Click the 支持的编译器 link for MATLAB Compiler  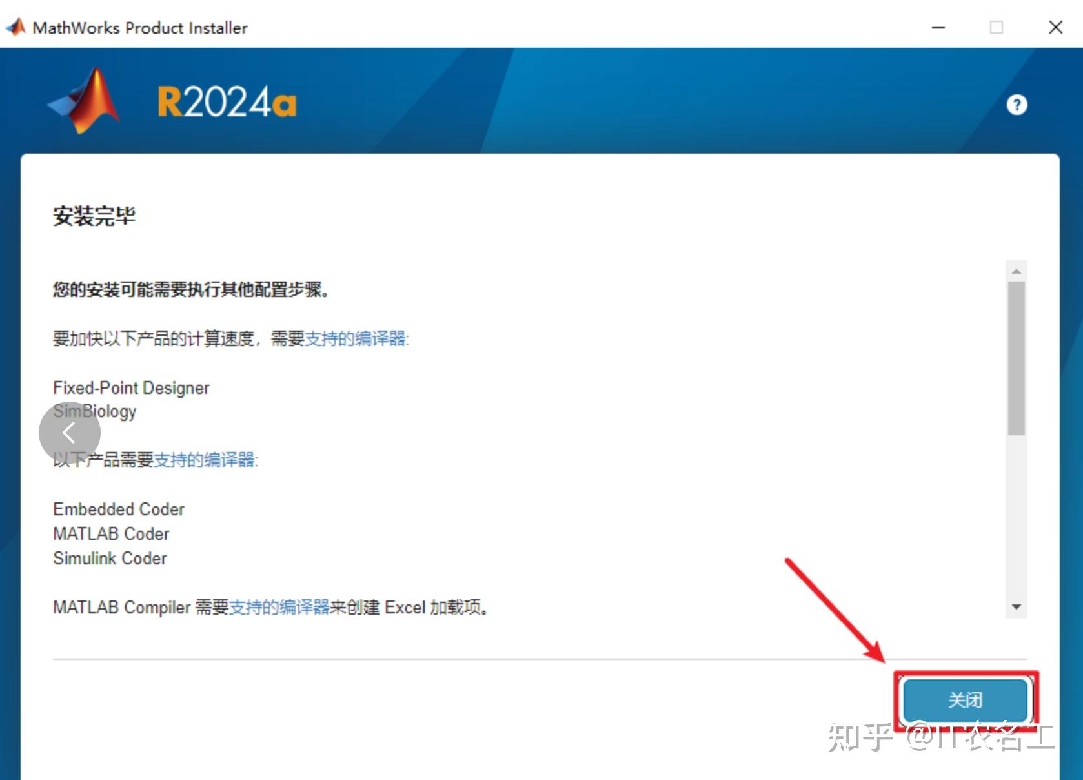pos(280,607)
